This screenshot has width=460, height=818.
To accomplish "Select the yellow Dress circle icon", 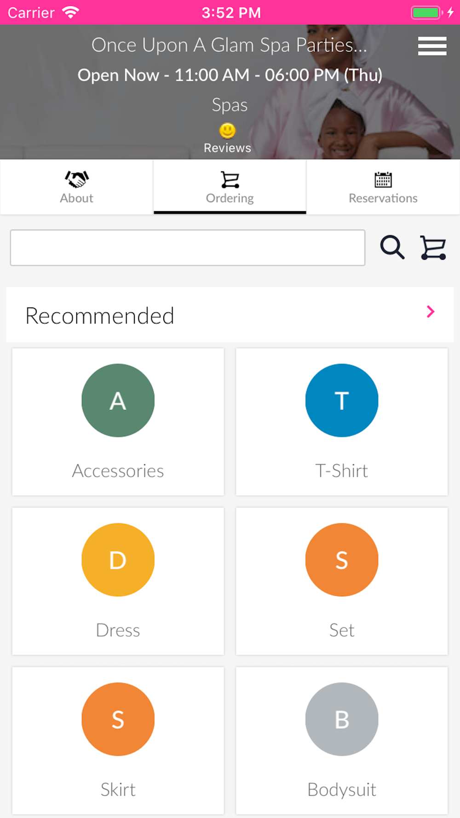I will [118, 559].
